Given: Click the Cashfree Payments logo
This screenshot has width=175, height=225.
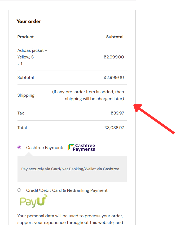Looking at the screenshot, I should pyautogui.click(x=81, y=147).
